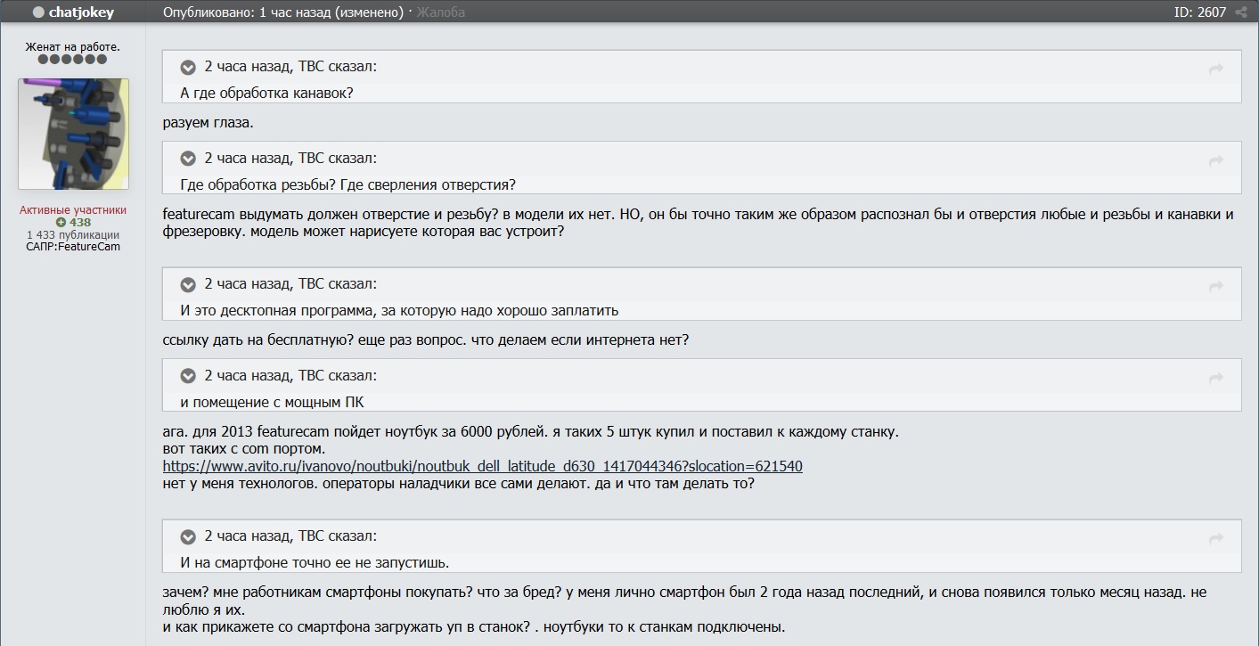The height and width of the screenshot is (646, 1259).
Task: Collapse the quote "и помещение с мощным ПК"
Action: (188, 376)
